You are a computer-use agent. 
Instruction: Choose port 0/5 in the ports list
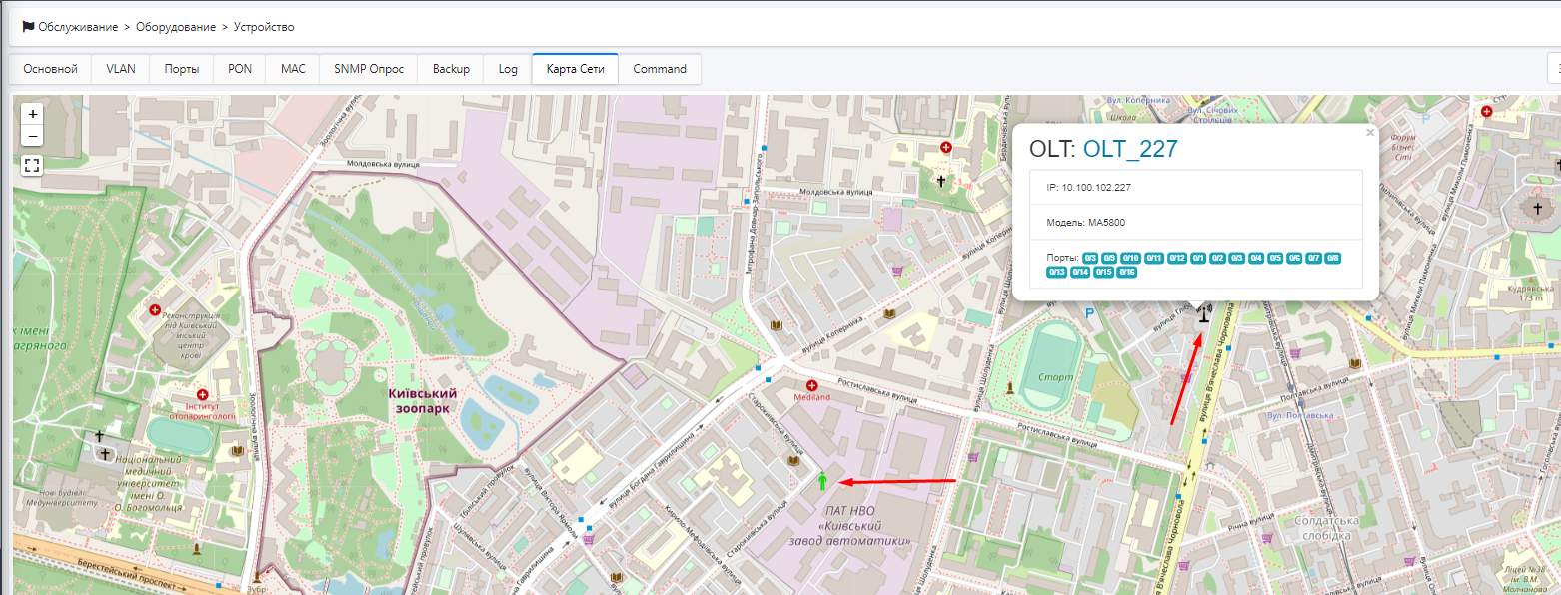coord(1274,258)
